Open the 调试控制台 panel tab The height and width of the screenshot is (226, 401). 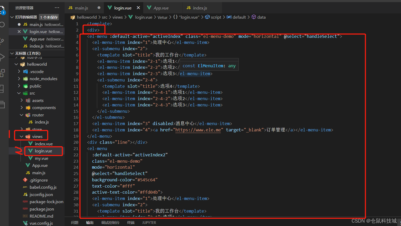coord(110,223)
